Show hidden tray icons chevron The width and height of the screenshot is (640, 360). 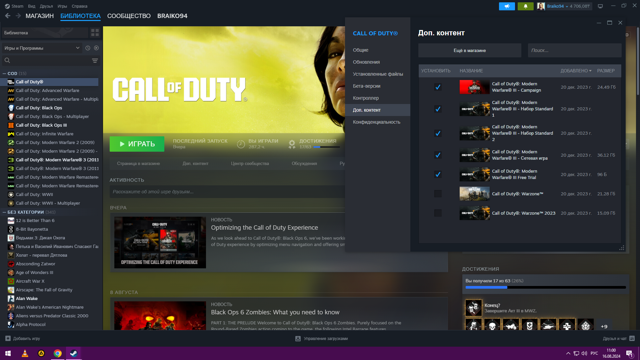568,353
